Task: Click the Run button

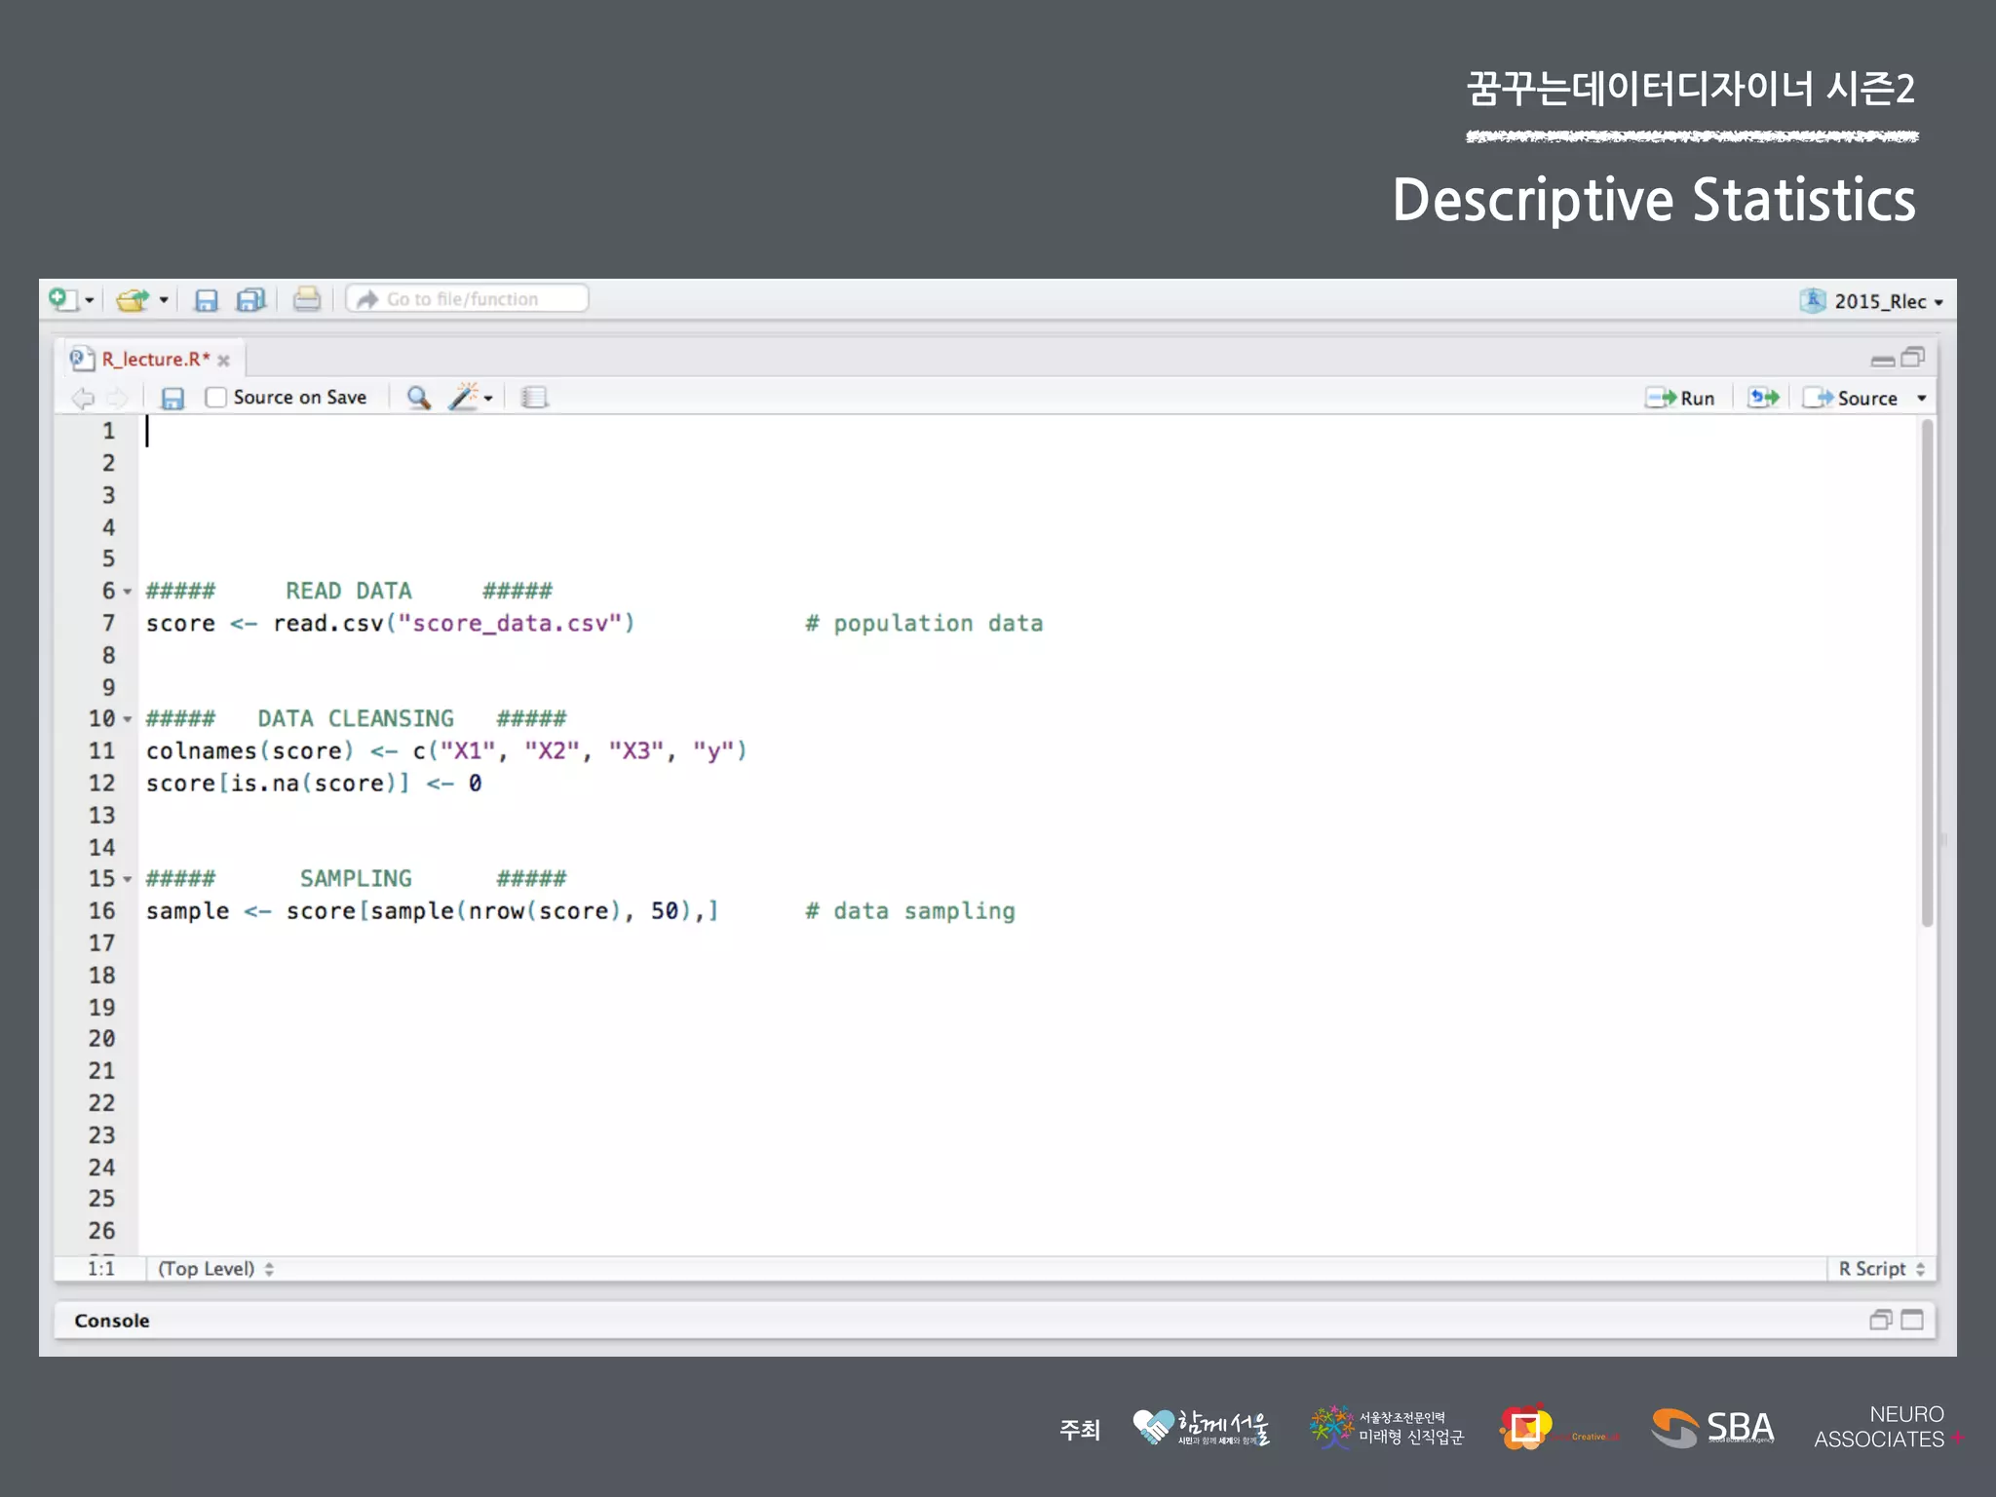Action: [1681, 398]
